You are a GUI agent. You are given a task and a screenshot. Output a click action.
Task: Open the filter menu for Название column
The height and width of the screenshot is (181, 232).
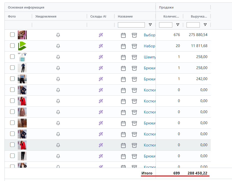click(x=150, y=25)
